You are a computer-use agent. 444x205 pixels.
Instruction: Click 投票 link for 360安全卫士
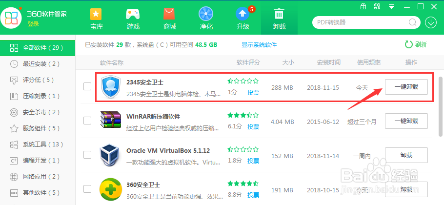pyautogui.click(x=253, y=195)
